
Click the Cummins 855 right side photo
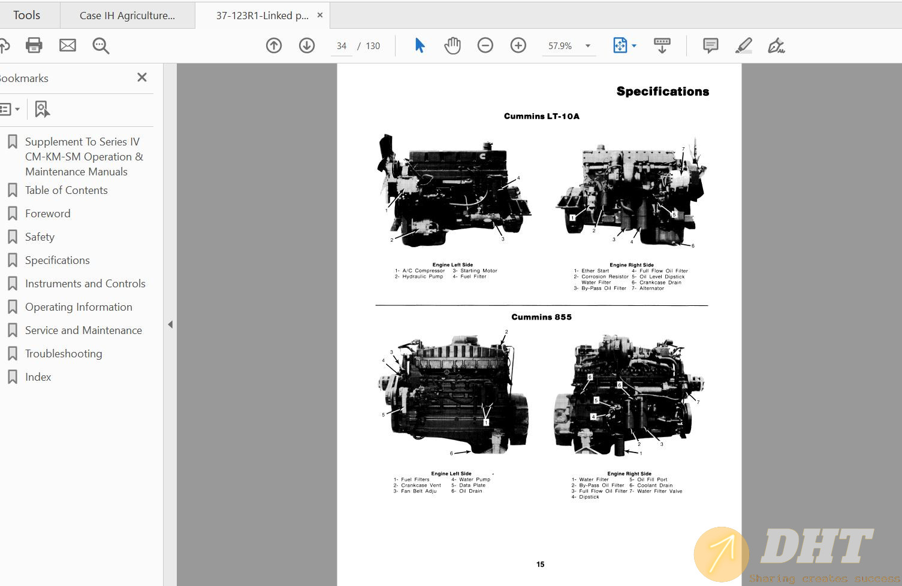[x=629, y=395]
